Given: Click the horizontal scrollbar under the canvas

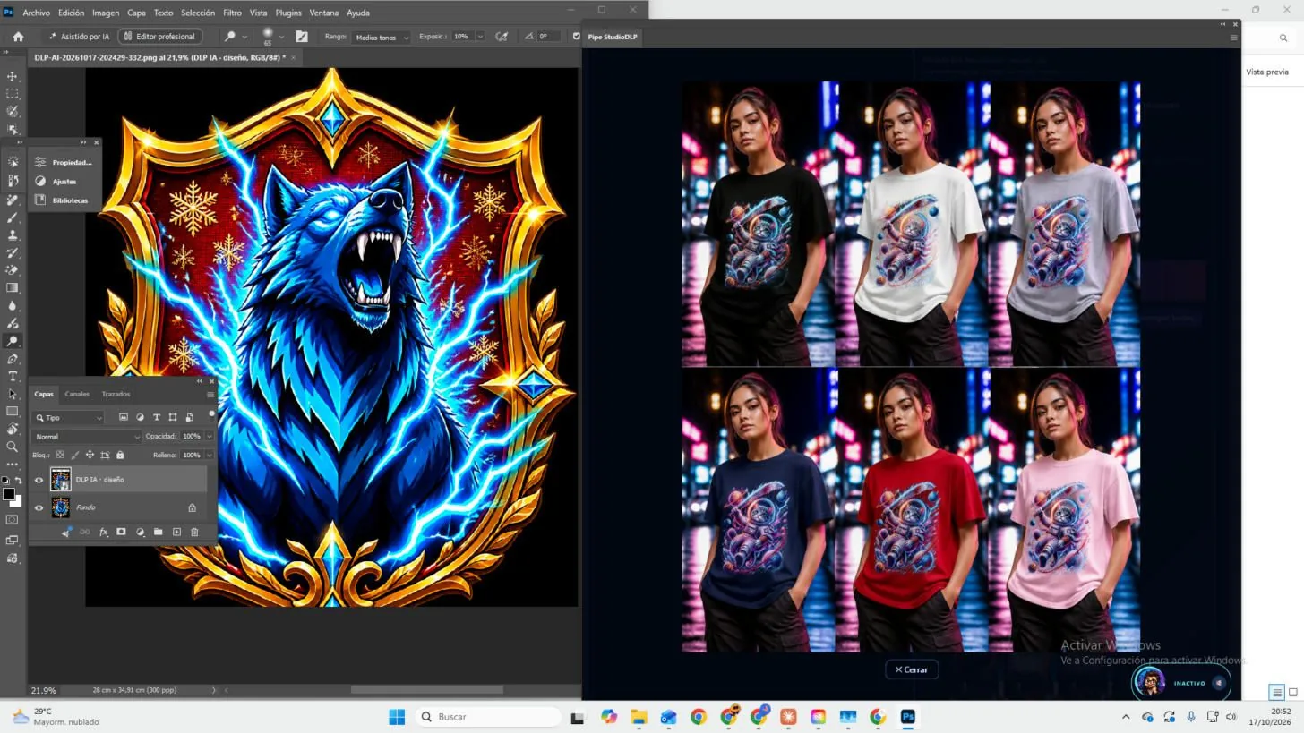Looking at the screenshot, I should click(x=426, y=690).
